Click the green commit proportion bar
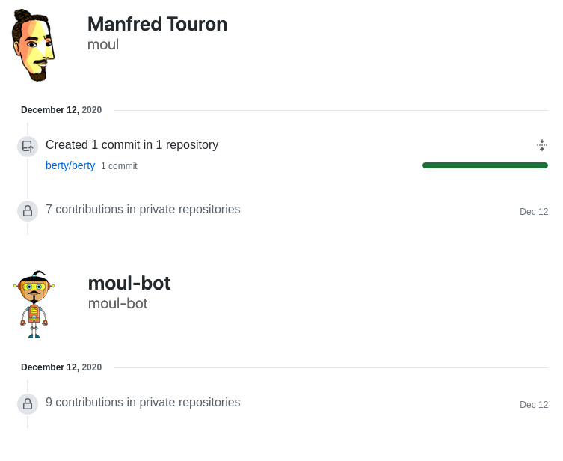Screen dimensions: 563x461 (484, 165)
